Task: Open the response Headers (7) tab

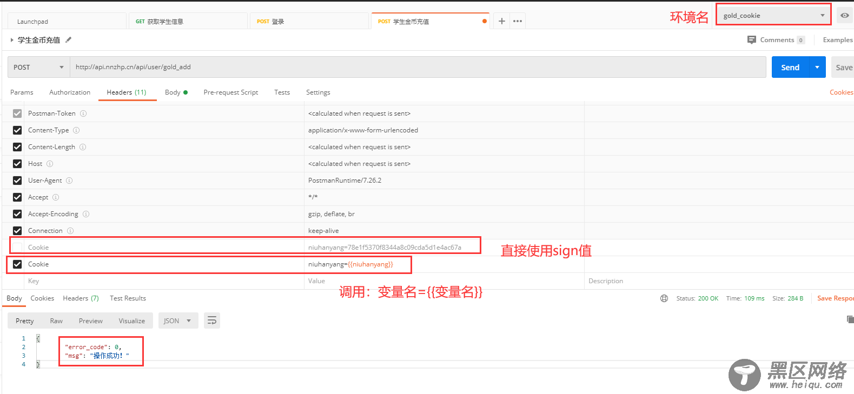Action: (81, 298)
